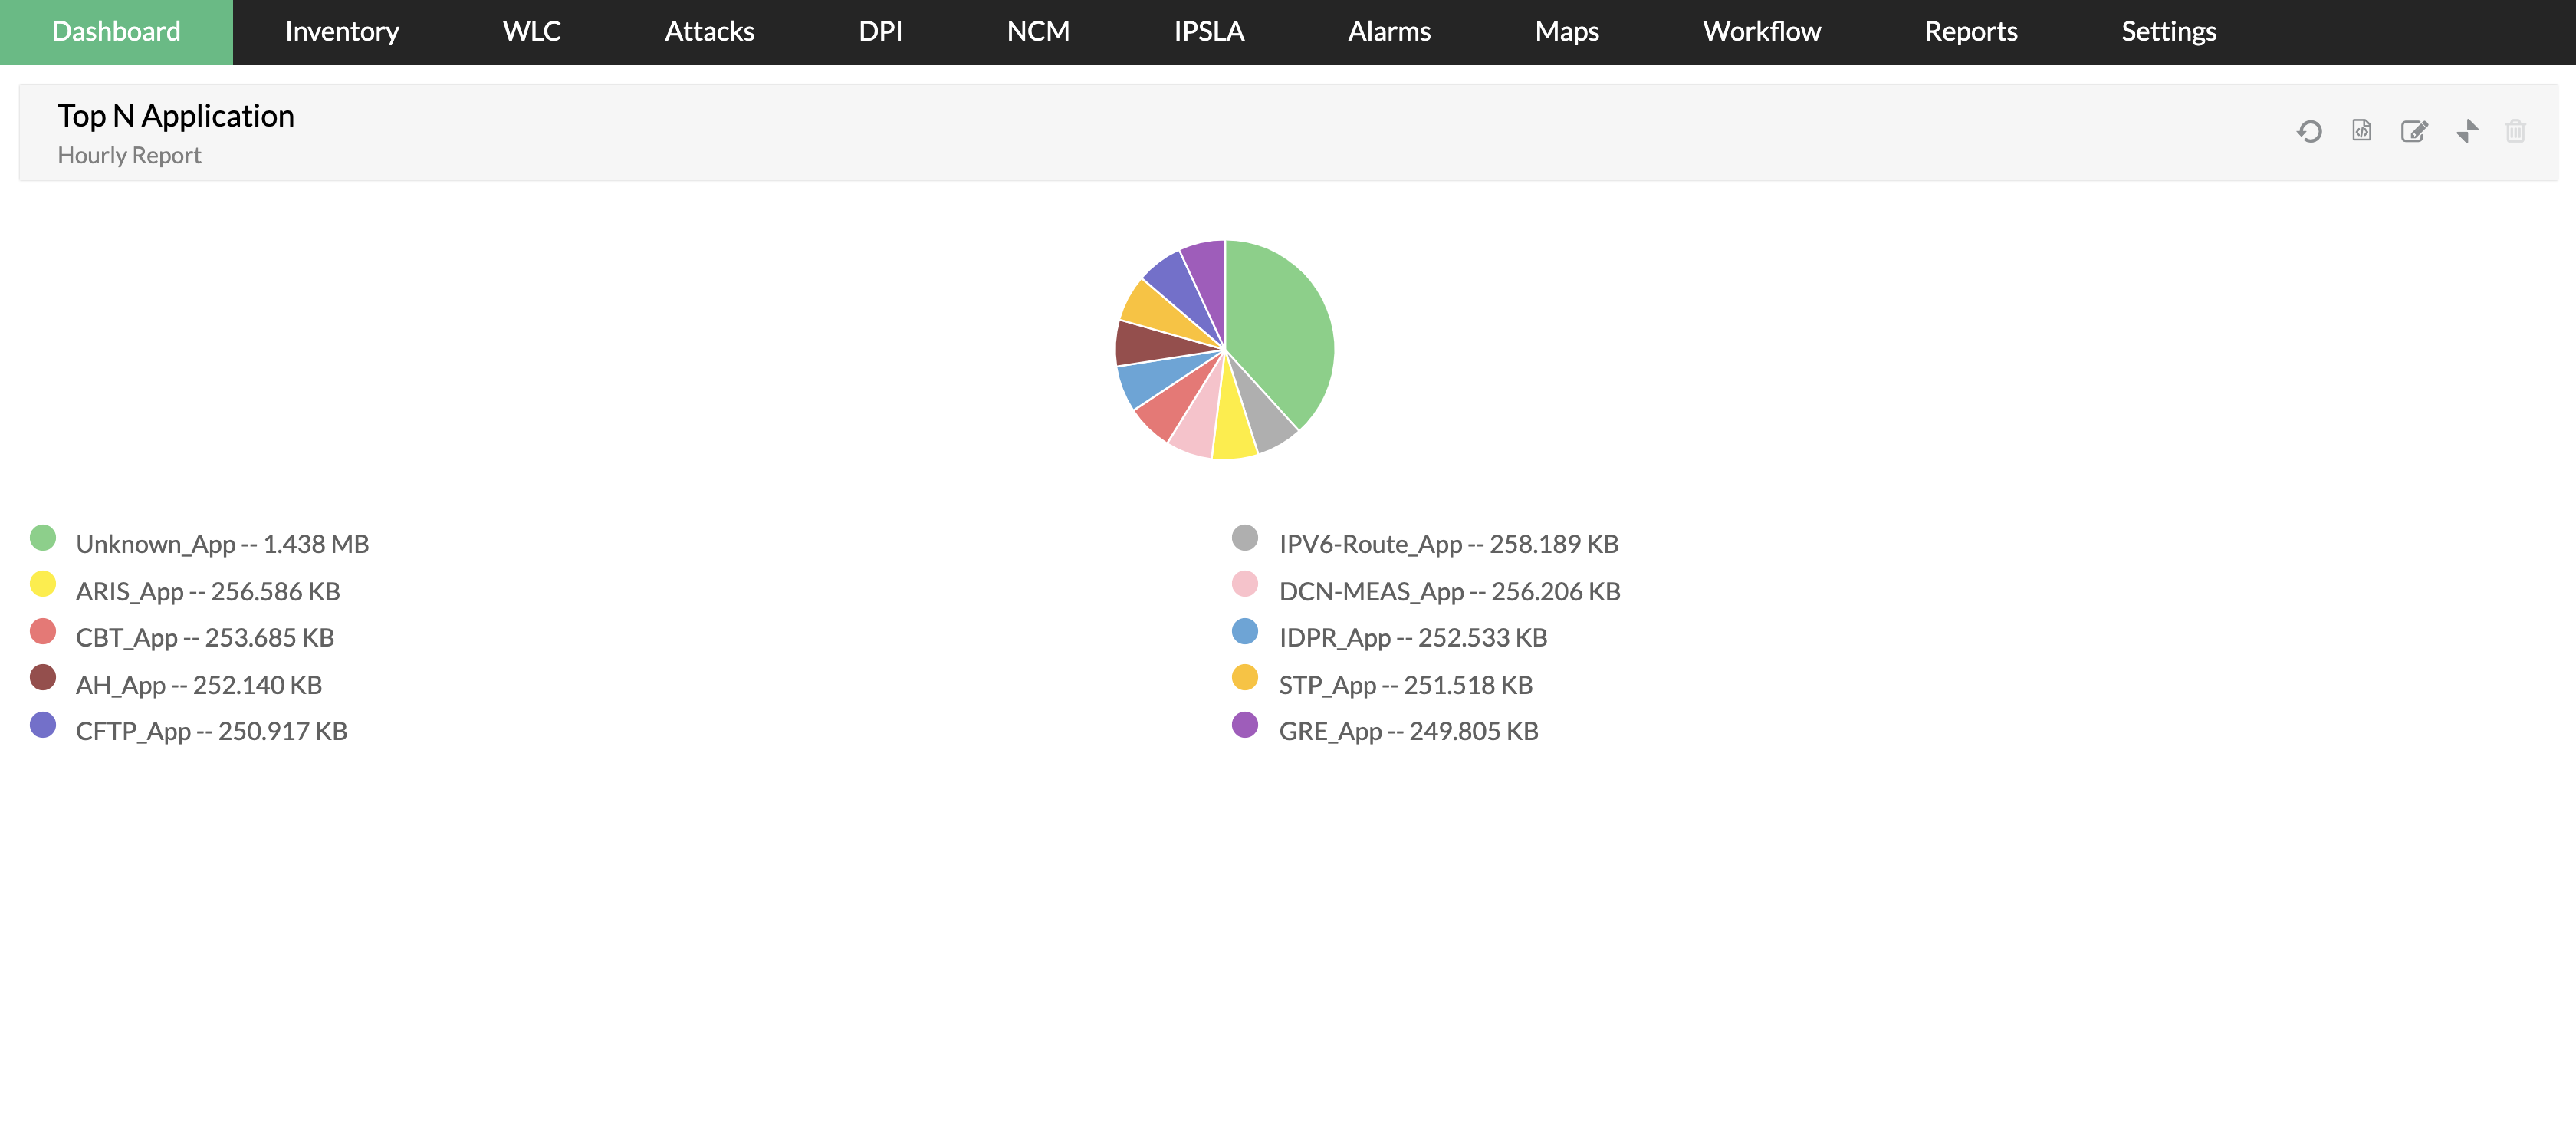The height and width of the screenshot is (1122, 2576).
Task: Go to the Reports tab
Action: (1970, 32)
